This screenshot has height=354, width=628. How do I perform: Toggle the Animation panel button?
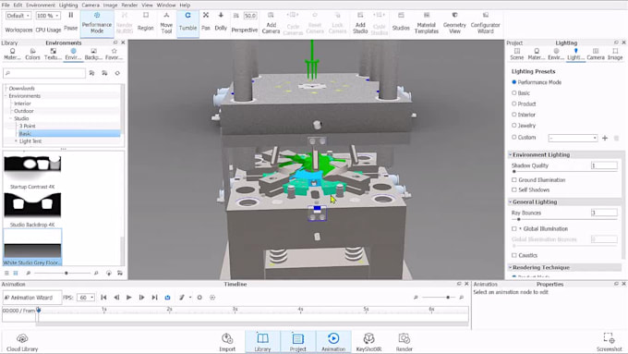point(333,342)
